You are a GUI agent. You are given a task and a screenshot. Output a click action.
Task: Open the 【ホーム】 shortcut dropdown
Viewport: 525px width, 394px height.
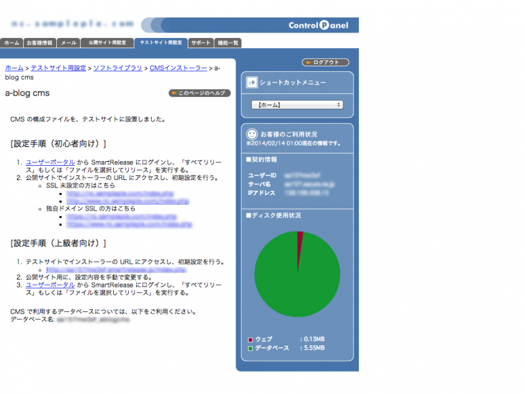pos(297,105)
